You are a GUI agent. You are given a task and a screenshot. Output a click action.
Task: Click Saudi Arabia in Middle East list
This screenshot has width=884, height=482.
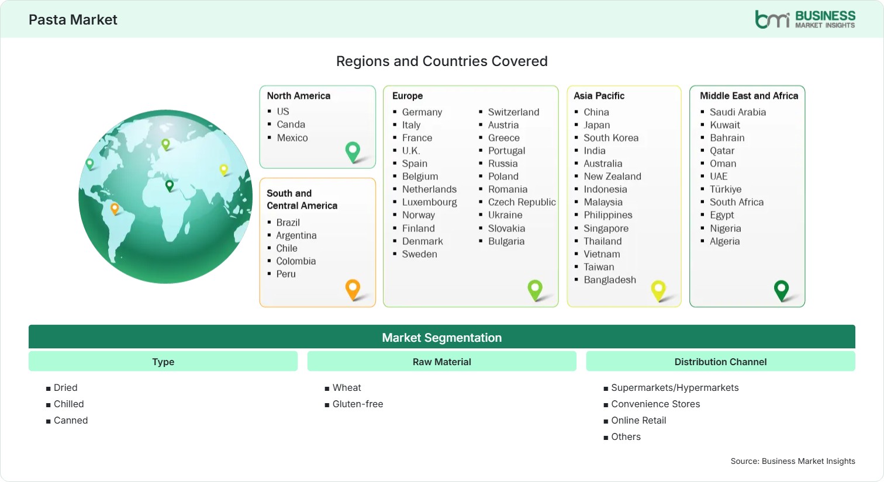coord(738,112)
